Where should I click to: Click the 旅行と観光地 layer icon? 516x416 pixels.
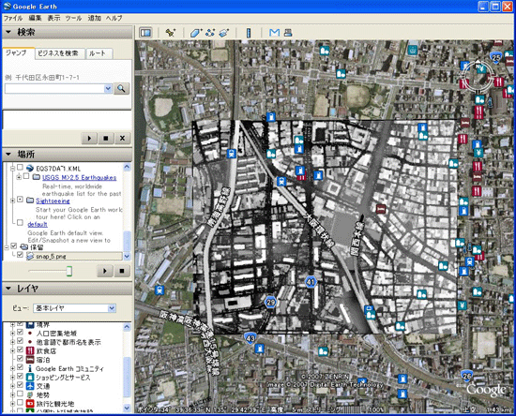[x=30, y=404]
